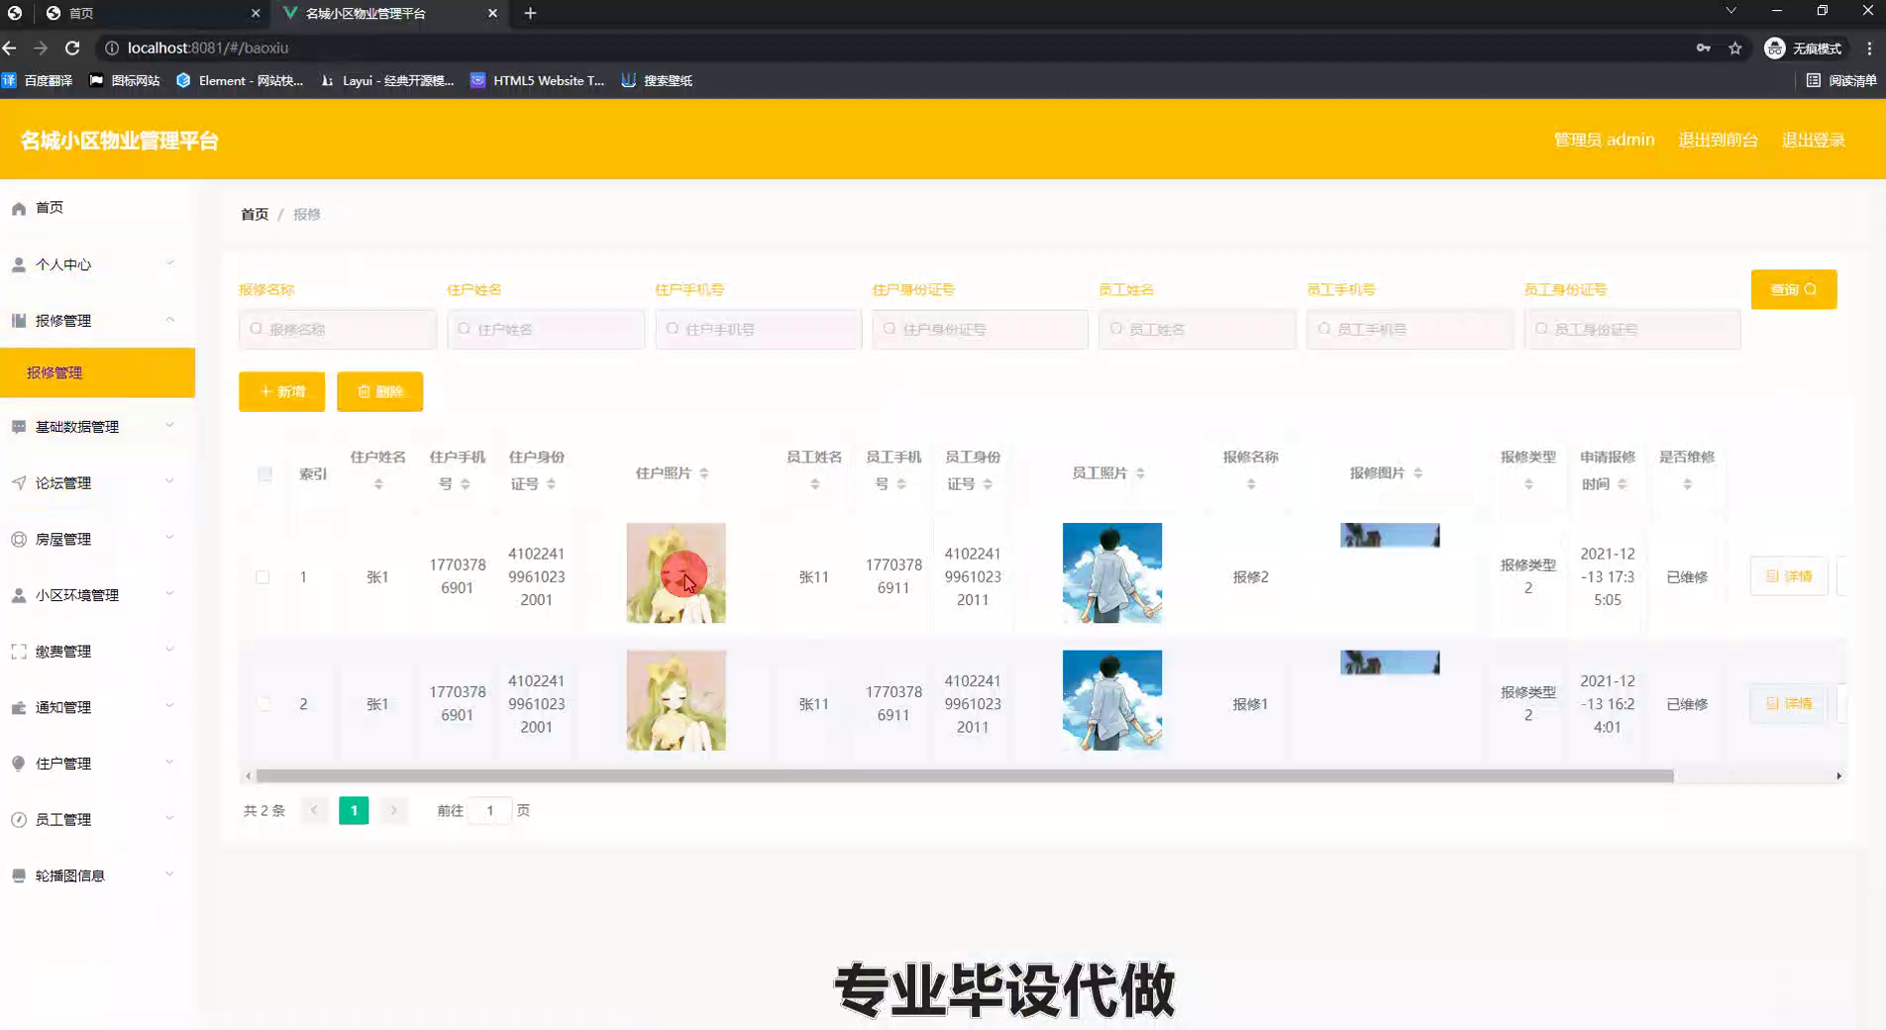Focus the 住户身份证号 search field

point(980,329)
